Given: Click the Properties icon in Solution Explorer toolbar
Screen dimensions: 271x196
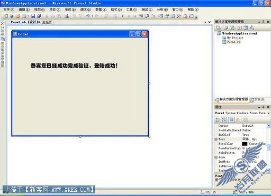Looking at the screenshot, I should (x=218, y=27).
